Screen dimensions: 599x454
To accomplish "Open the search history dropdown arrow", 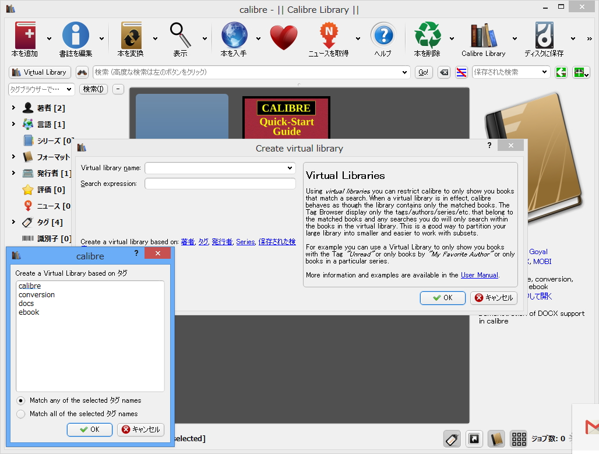I will pos(404,72).
